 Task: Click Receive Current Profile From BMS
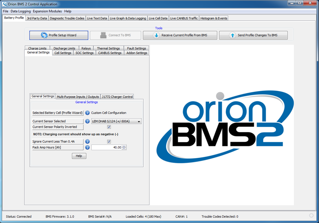pos(180,35)
